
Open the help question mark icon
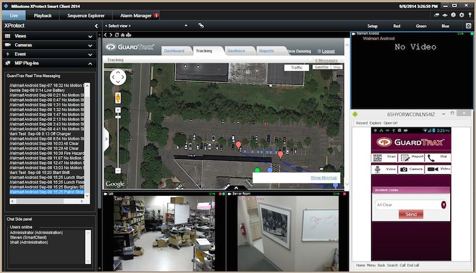pyautogui.click(x=453, y=15)
